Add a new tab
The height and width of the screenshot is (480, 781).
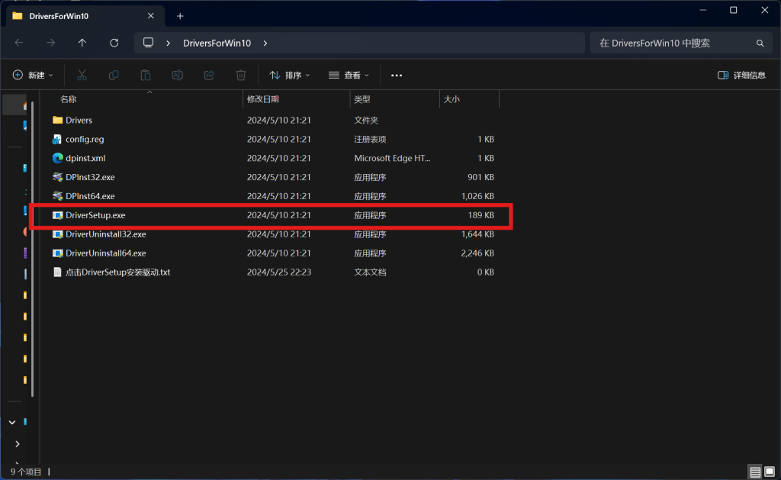tap(180, 17)
